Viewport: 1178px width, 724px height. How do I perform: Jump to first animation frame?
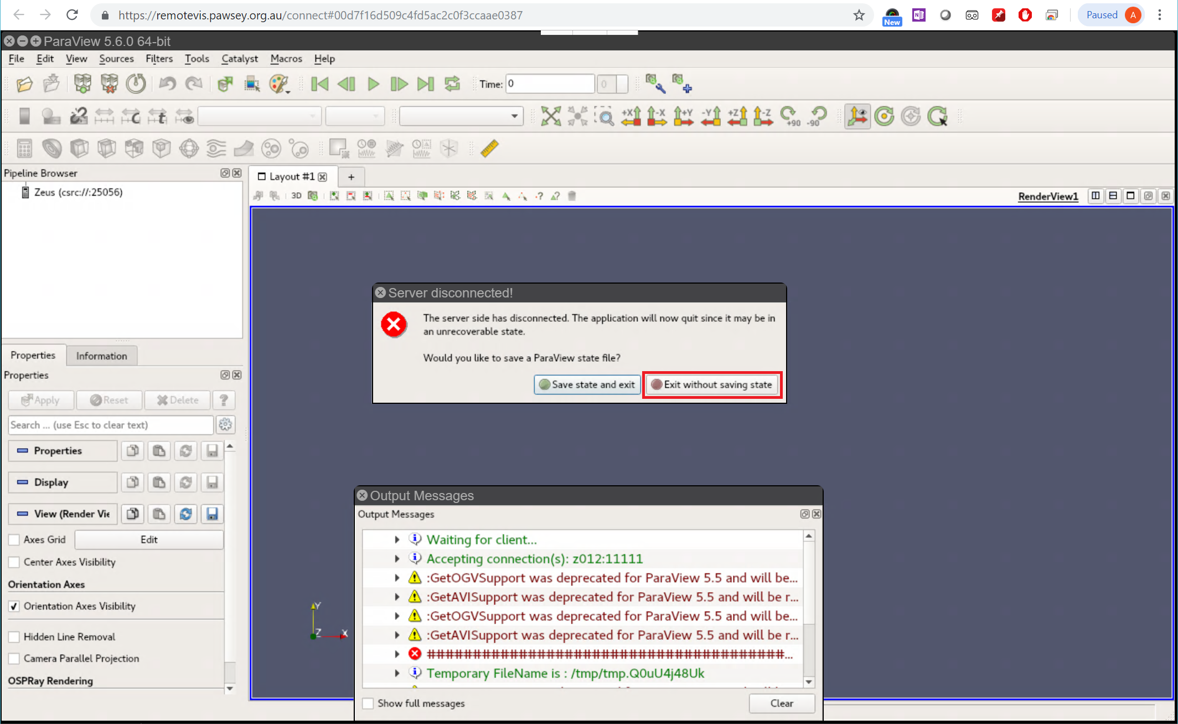tap(320, 84)
